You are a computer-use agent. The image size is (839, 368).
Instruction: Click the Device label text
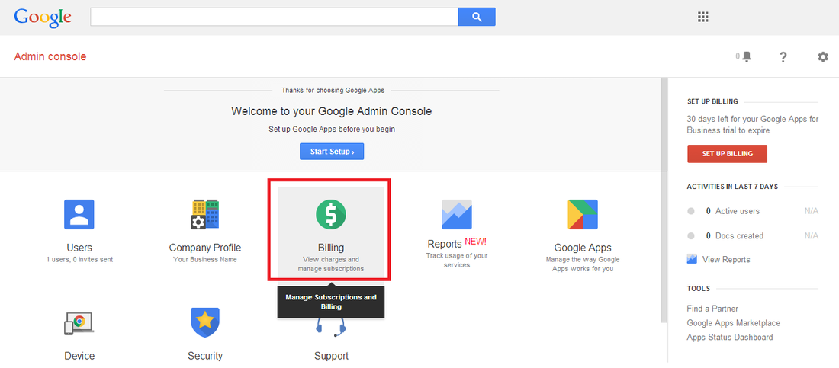(79, 356)
